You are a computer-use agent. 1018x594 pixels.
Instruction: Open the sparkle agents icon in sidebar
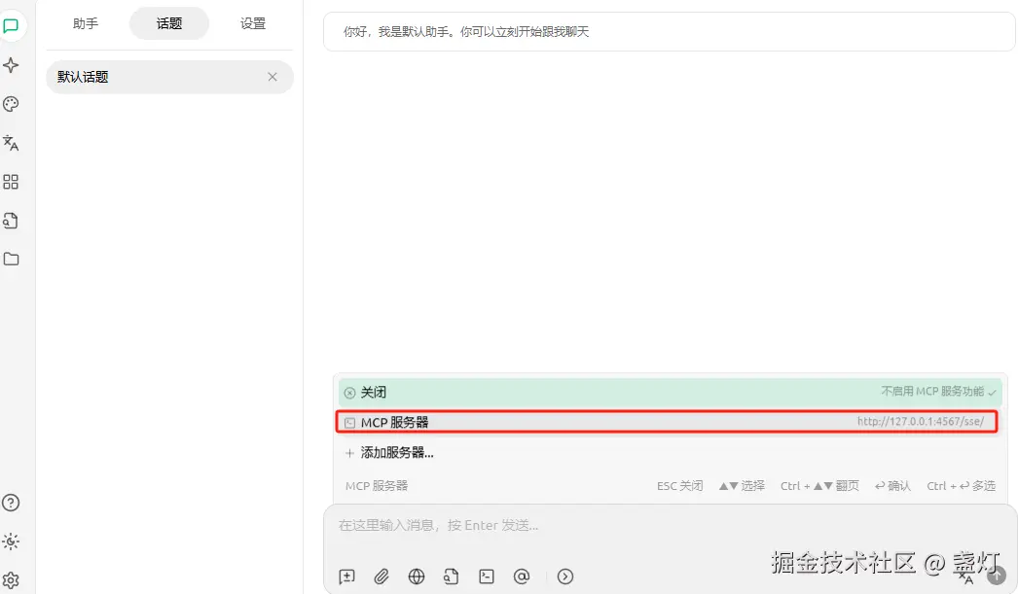coord(11,65)
